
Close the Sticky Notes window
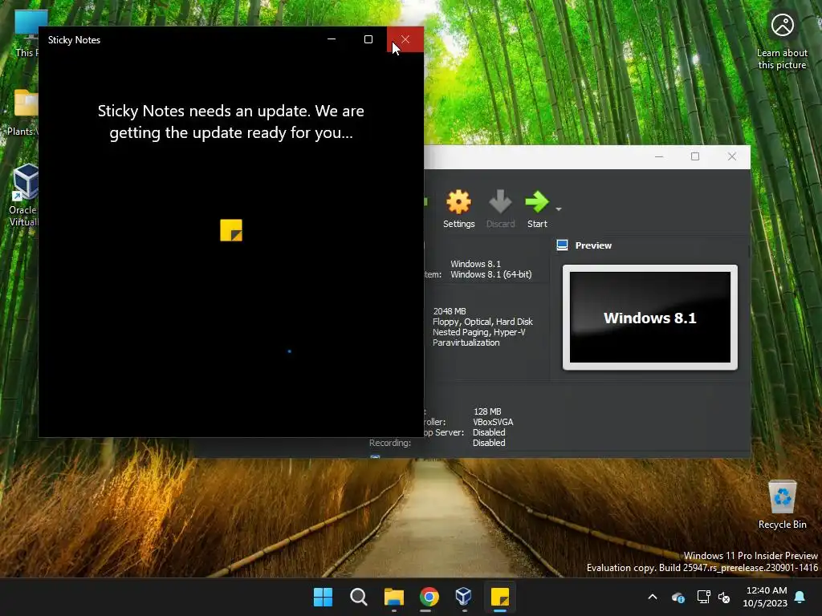pyautogui.click(x=405, y=39)
